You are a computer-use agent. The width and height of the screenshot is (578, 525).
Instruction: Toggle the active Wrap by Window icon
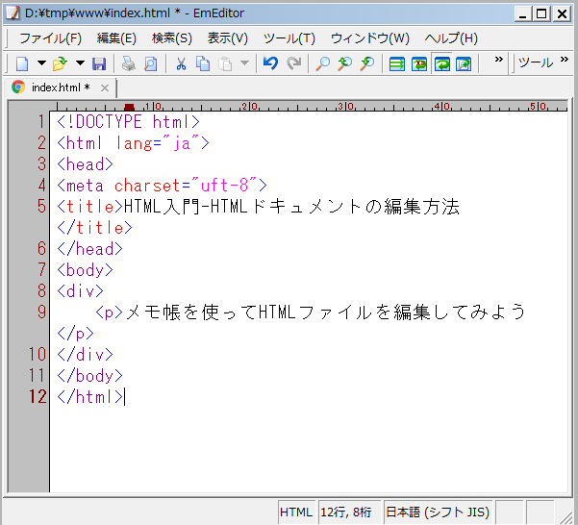click(x=442, y=64)
